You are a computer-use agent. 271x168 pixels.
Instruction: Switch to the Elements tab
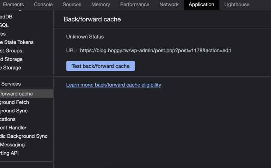pos(13,5)
